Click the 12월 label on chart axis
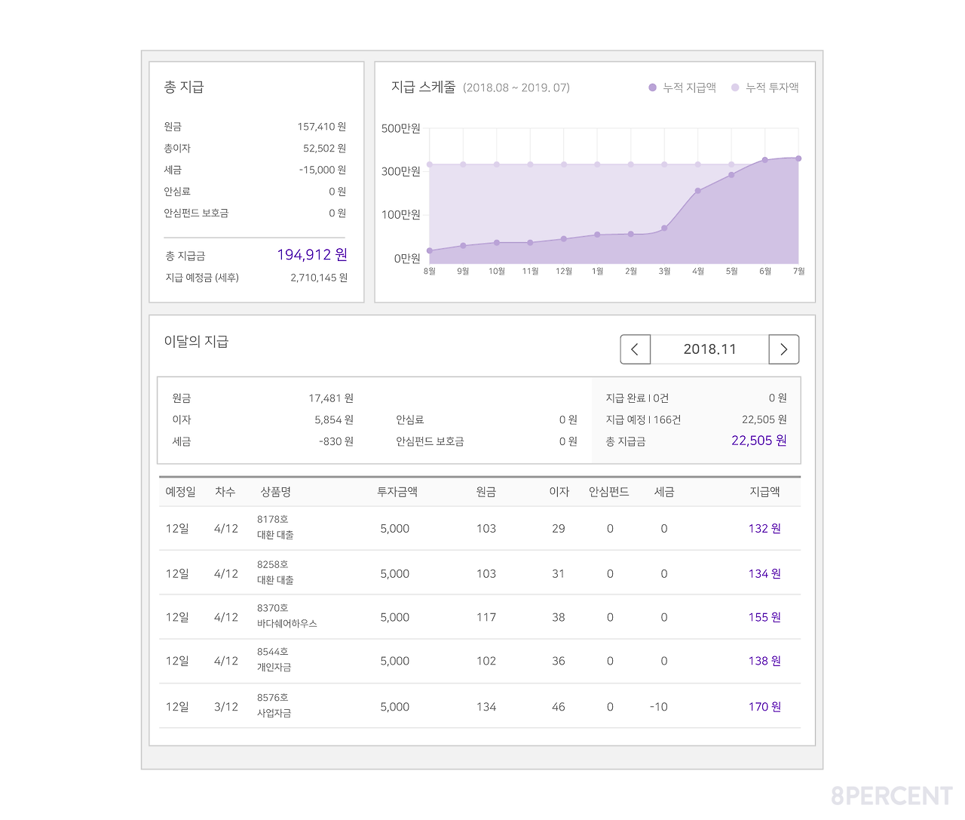Image resolution: width=965 pixels, height=820 pixels. pos(564,272)
